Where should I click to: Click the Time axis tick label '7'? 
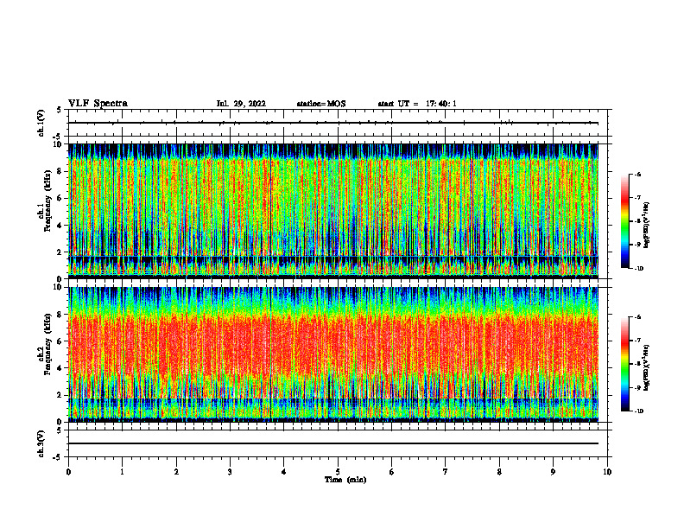pos(446,472)
